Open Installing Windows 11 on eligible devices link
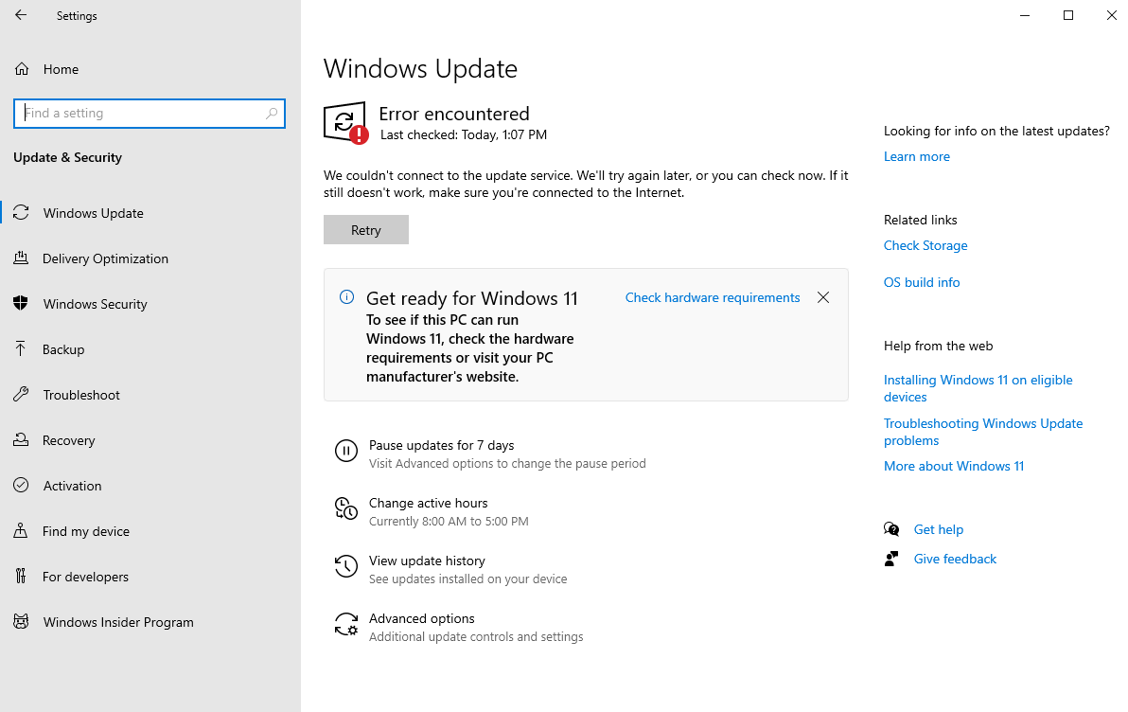 [x=978, y=388]
